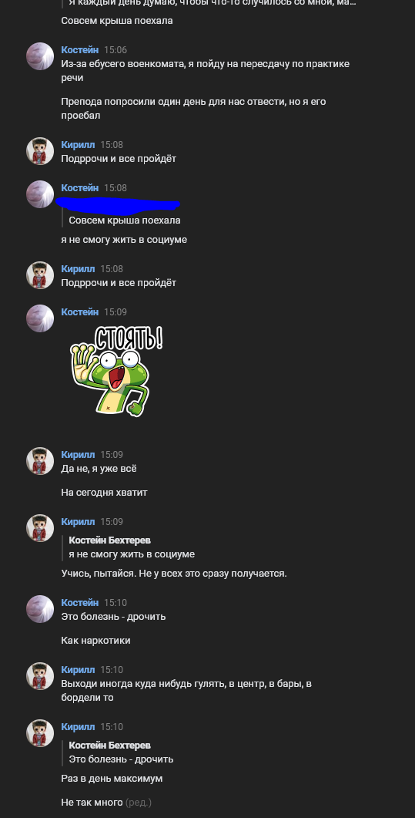Open Костейн's avatar beside the frog sticker message
Viewport: 415px width, 818px height.
40,318
